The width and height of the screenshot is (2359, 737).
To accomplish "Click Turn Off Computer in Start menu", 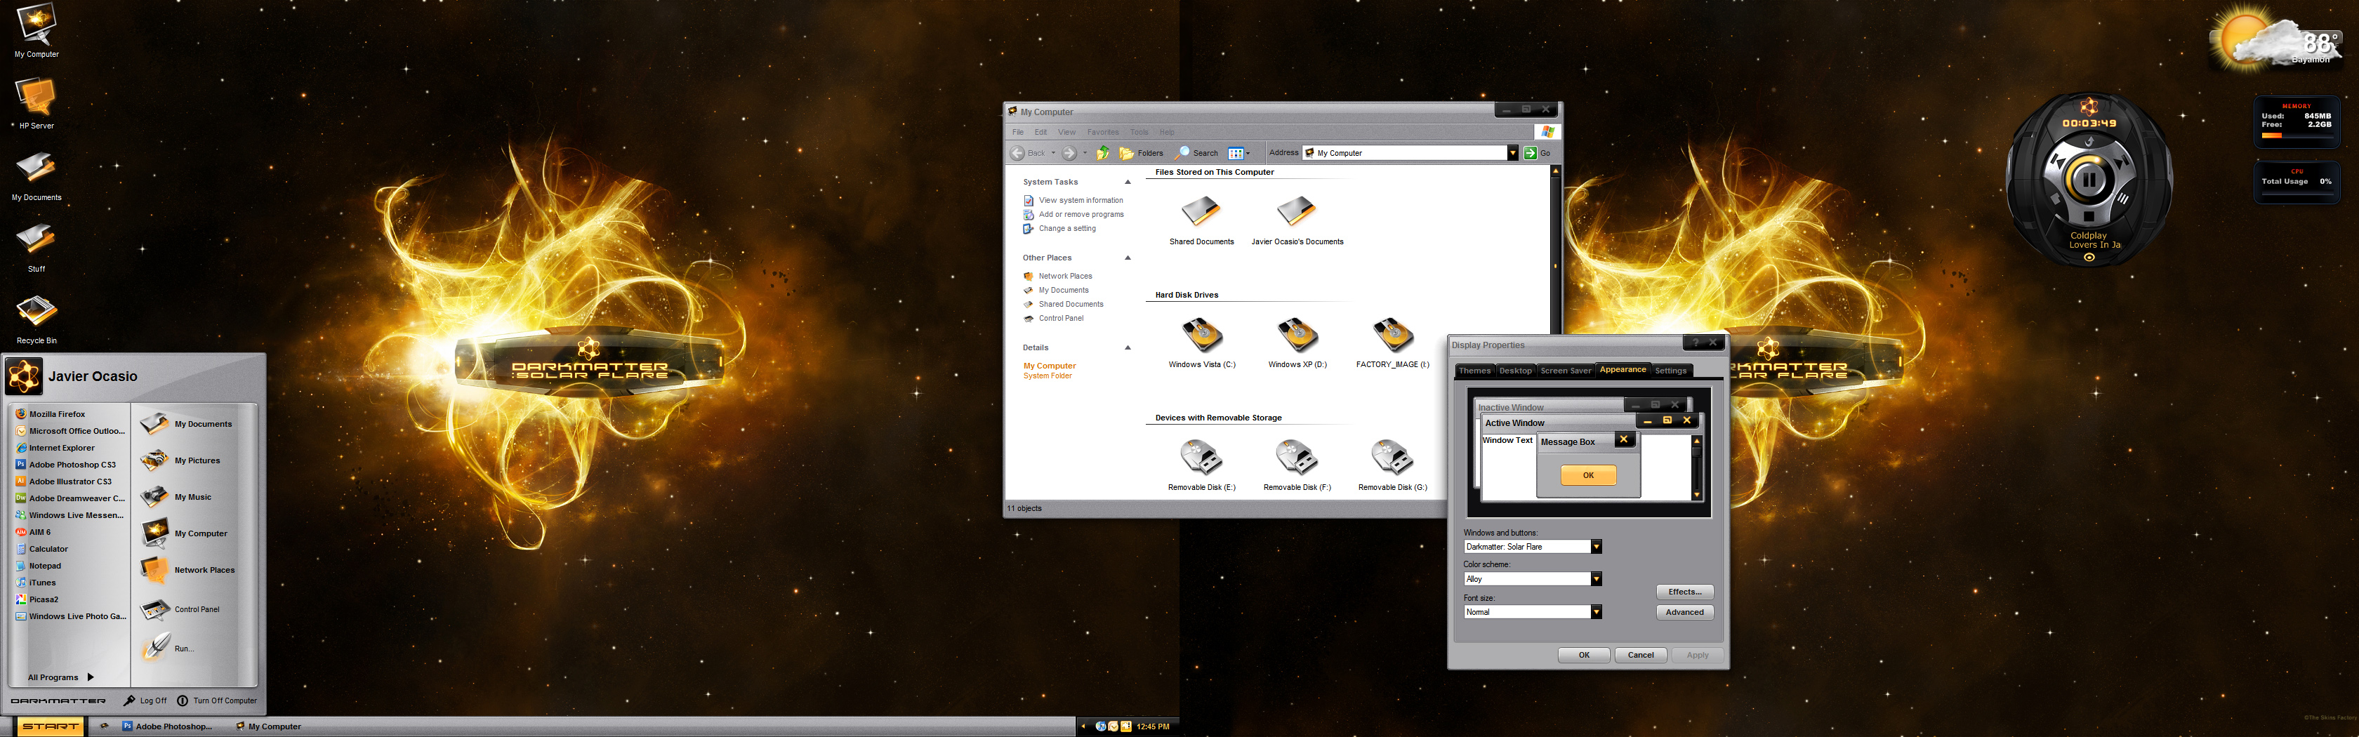I will point(216,701).
